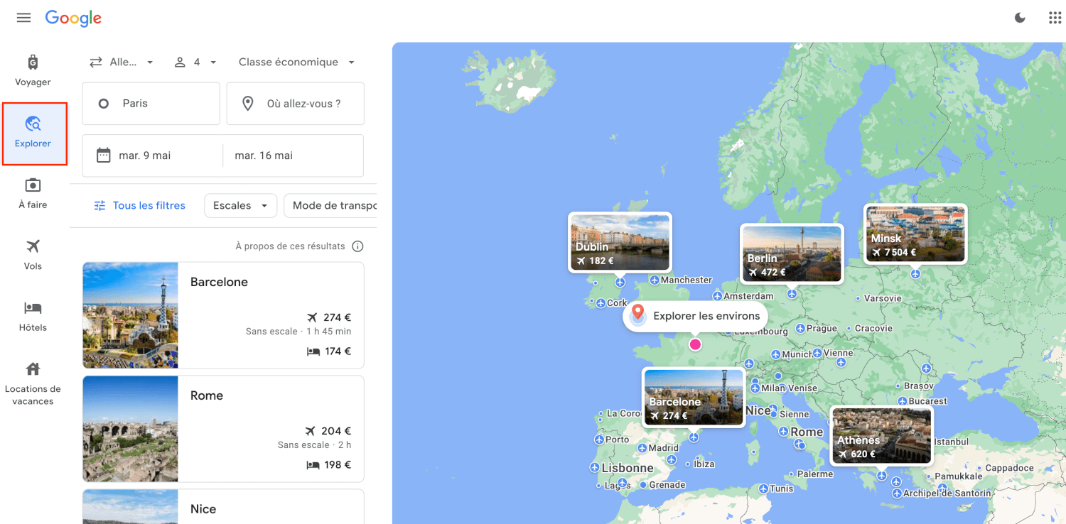Open Tous les filtres
Image resolution: width=1066 pixels, height=524 pixels.
(x=139, y=206)
